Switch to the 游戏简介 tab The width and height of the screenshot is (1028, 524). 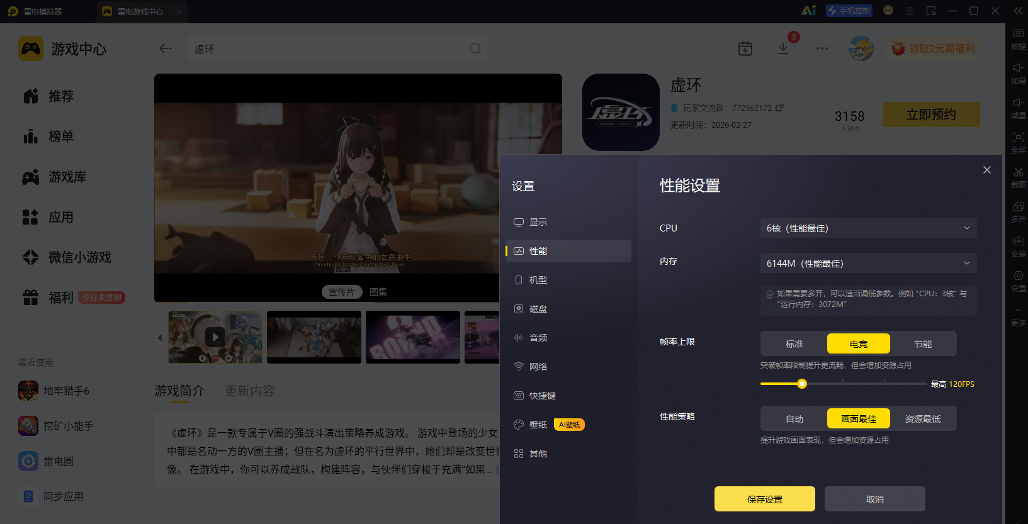click(179, 391)
